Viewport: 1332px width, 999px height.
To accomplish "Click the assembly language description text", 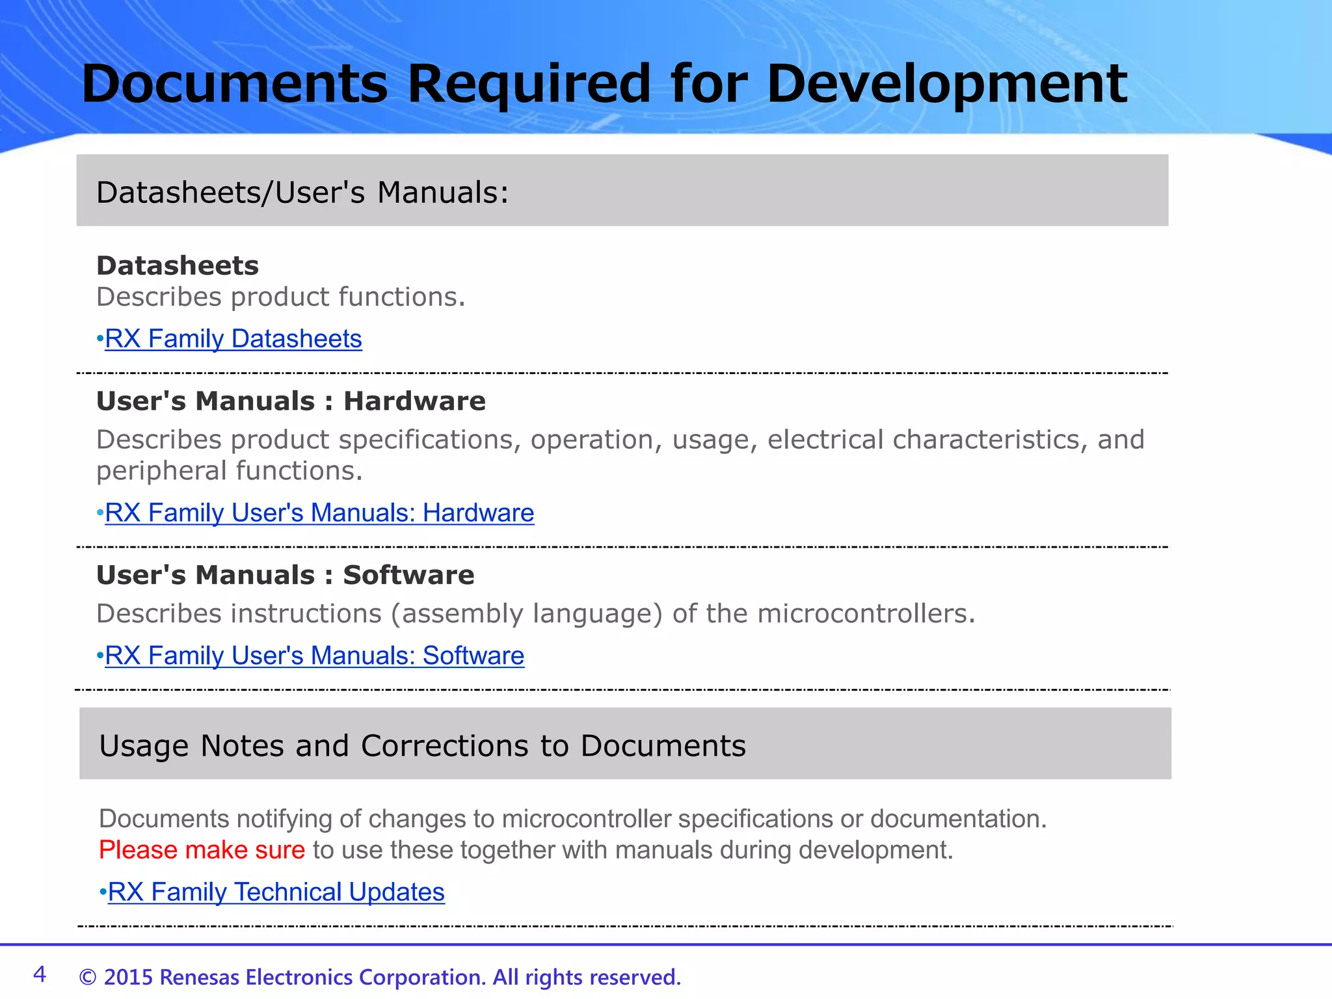I will [x=535, y=614].
